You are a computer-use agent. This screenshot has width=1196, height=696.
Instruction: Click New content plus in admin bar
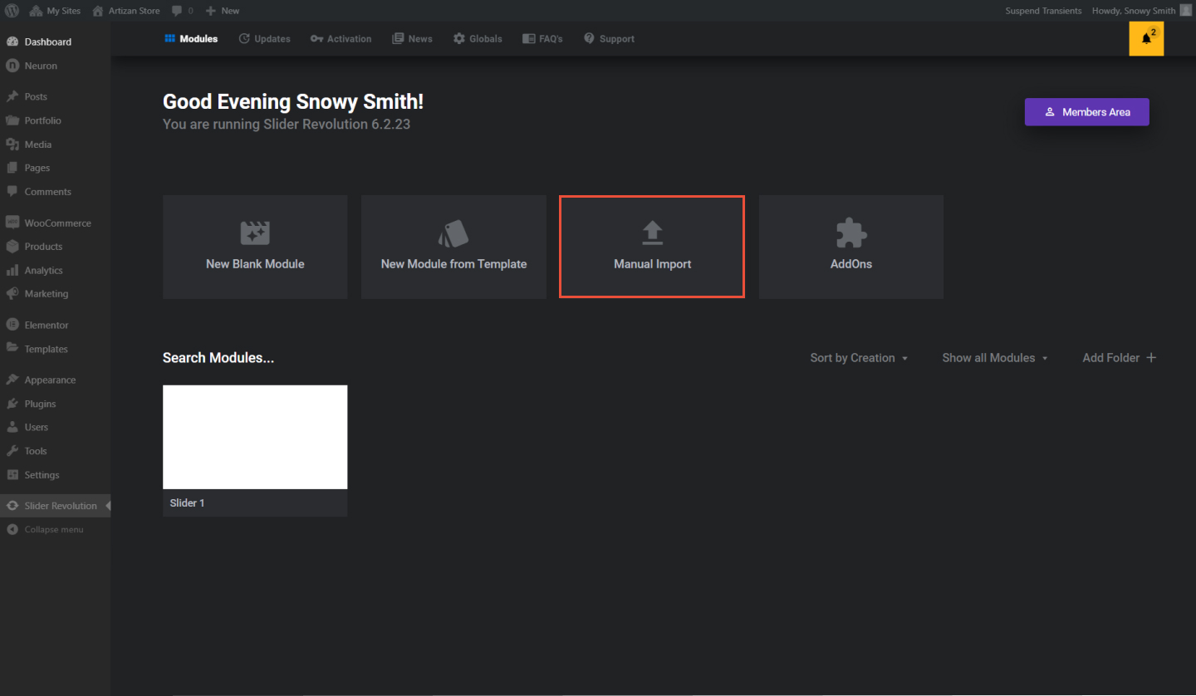pos(223,11)
